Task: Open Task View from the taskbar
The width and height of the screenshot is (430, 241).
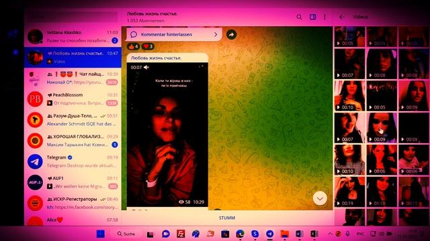Action: [x=150, y=234]
